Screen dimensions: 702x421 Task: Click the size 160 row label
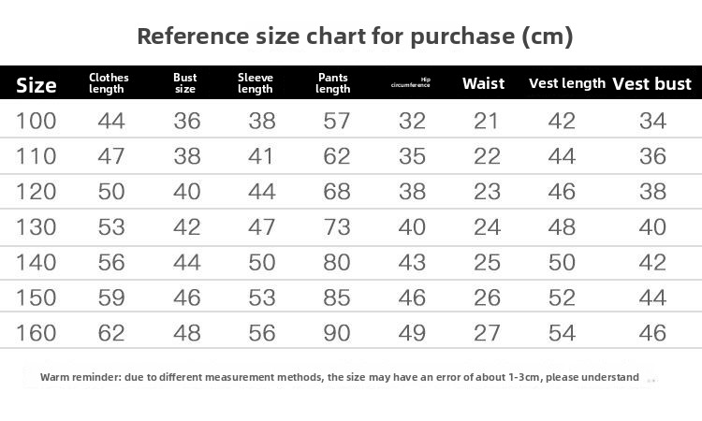point(37,333)
